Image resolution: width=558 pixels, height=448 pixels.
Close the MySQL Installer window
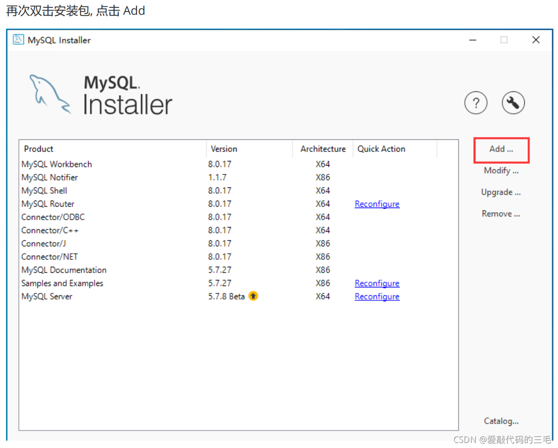[x=535, y=40]
